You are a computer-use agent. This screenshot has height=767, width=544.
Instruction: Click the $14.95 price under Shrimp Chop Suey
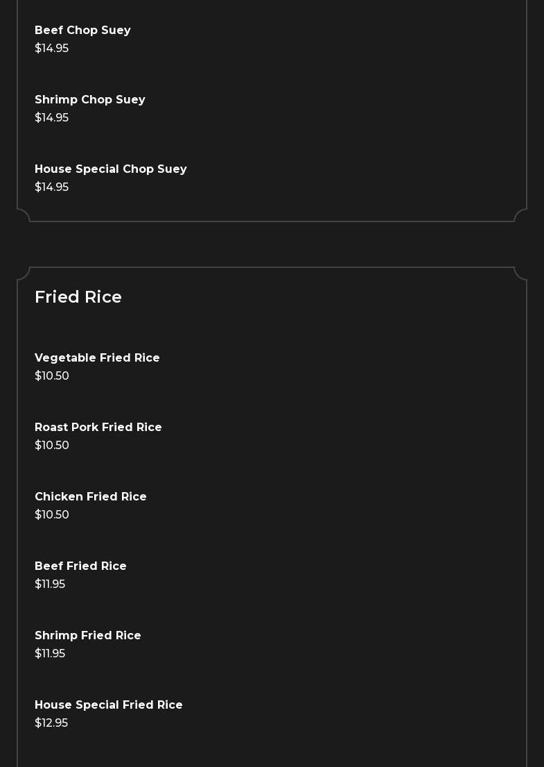click(x=51, y=118)
